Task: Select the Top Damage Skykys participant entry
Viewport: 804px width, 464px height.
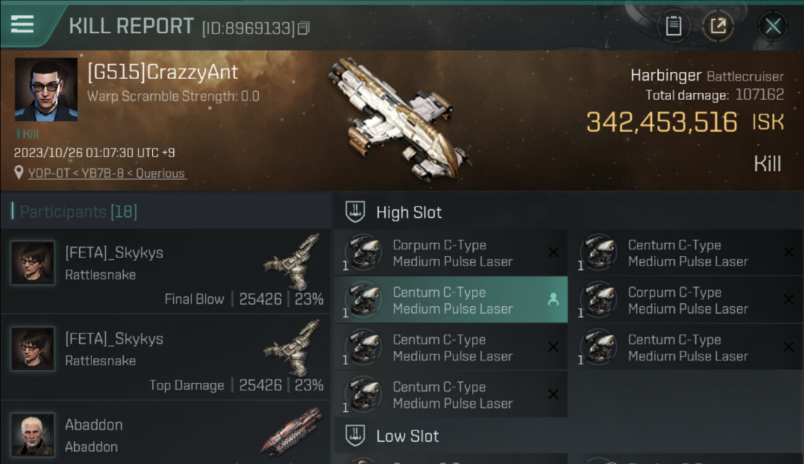Action: click(x=166, y=358)
